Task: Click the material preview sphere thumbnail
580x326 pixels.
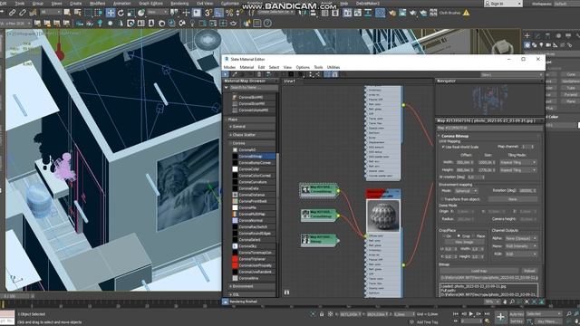Action: pos(383,216)
